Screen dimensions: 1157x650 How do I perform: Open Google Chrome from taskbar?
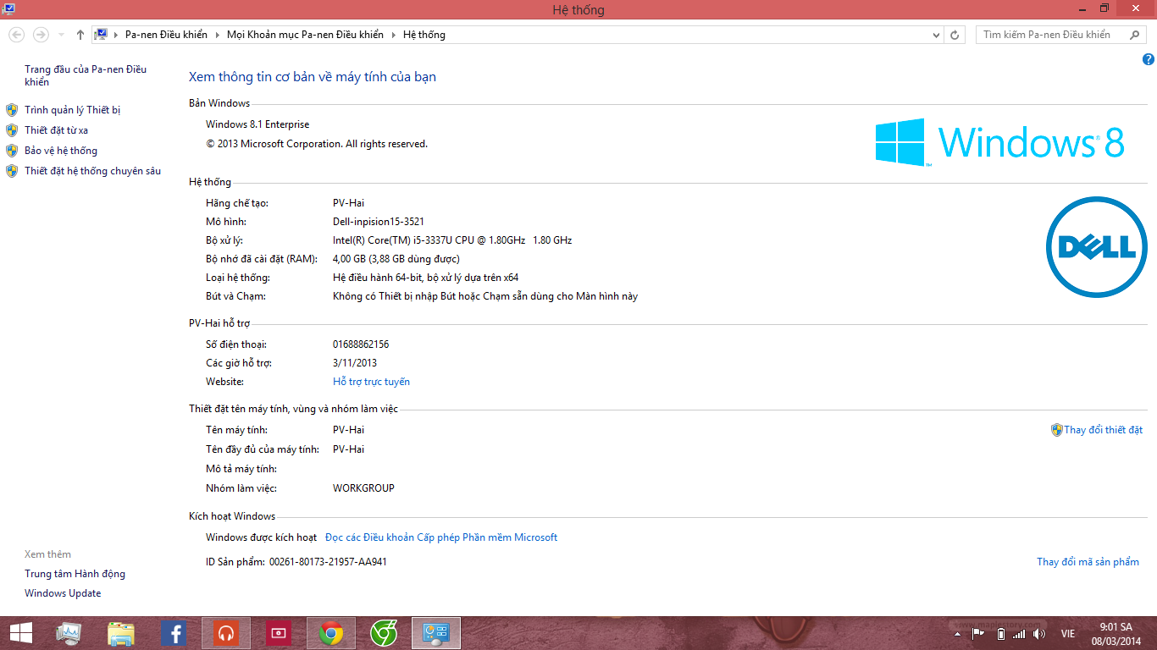tap(331, 633)
